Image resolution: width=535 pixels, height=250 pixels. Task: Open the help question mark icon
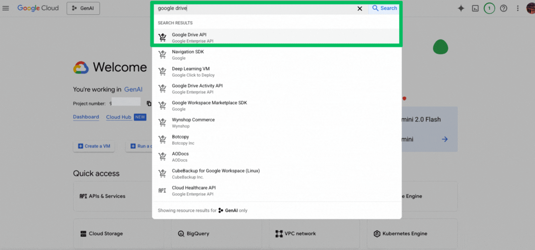tap(503, 8)
